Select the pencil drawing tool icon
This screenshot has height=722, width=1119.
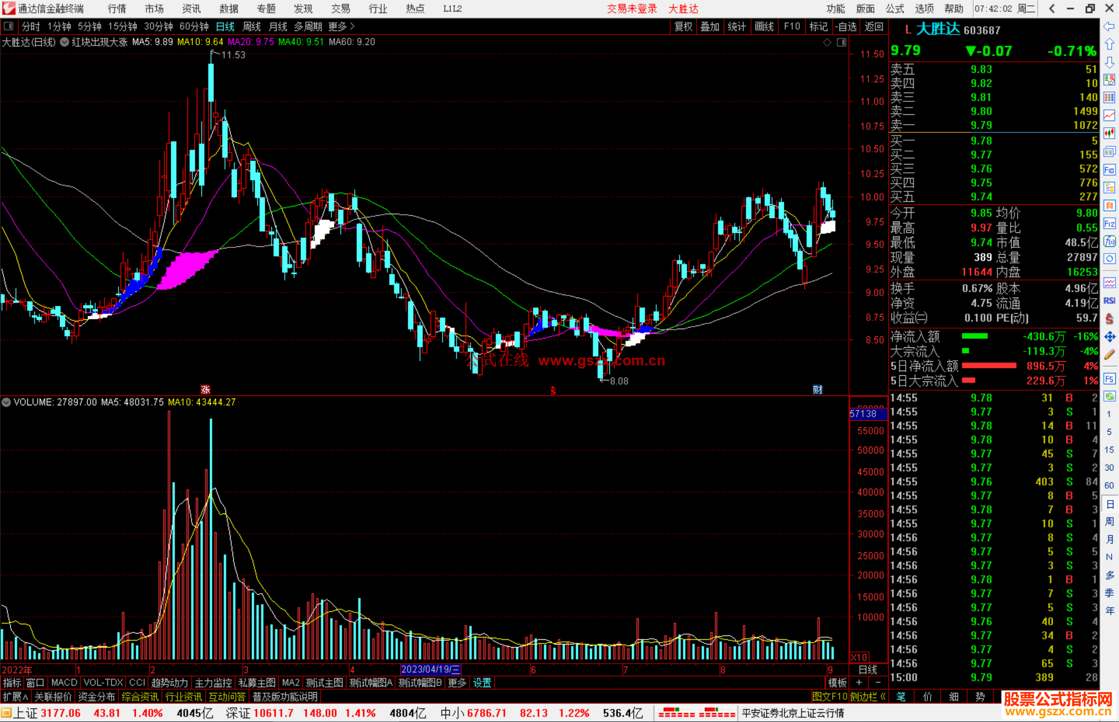pos(1109,355)
